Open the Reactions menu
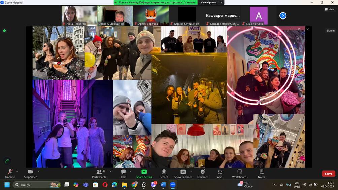 click(x=202, y=174)
